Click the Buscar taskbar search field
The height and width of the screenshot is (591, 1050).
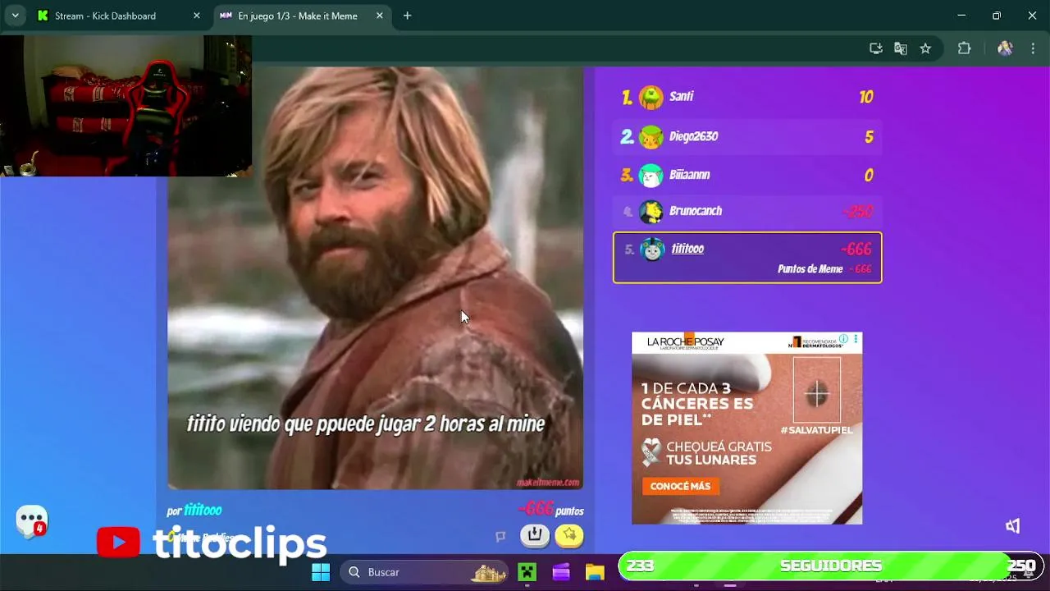(426, 572)
